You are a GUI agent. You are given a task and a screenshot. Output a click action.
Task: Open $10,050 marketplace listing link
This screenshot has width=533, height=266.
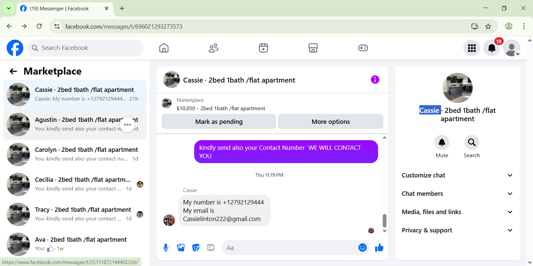point(221,108)
